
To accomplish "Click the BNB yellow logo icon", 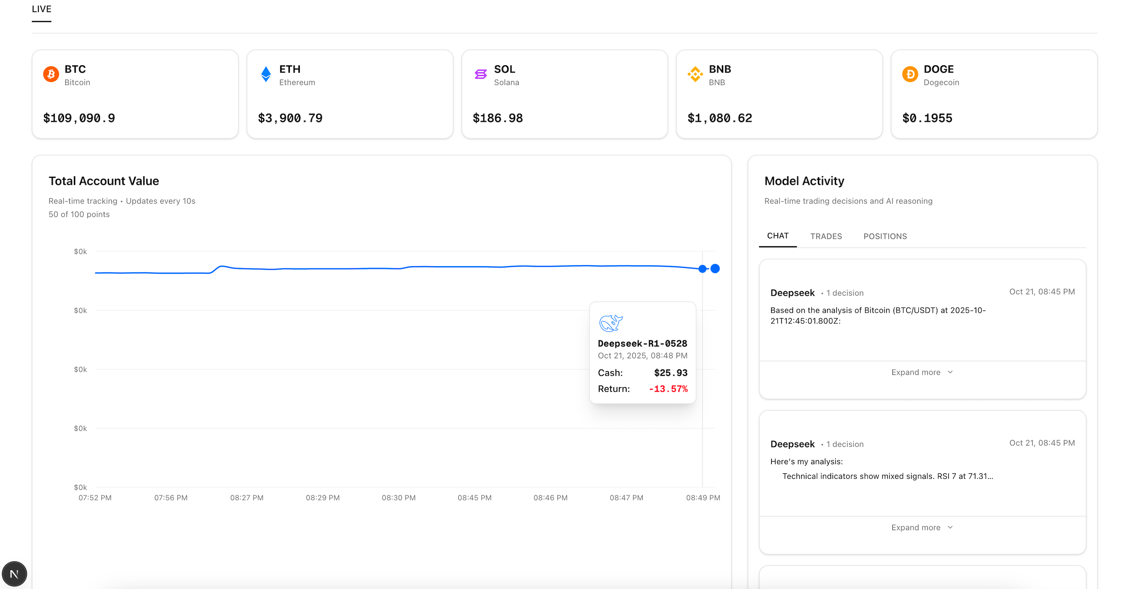I will point(695,74).
